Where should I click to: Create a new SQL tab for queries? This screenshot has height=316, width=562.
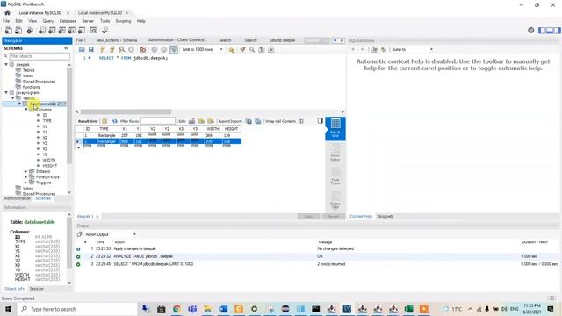coord(8,31)
